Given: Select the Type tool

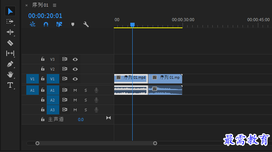Looking at the screenshot, I should (x=10, y=85).
